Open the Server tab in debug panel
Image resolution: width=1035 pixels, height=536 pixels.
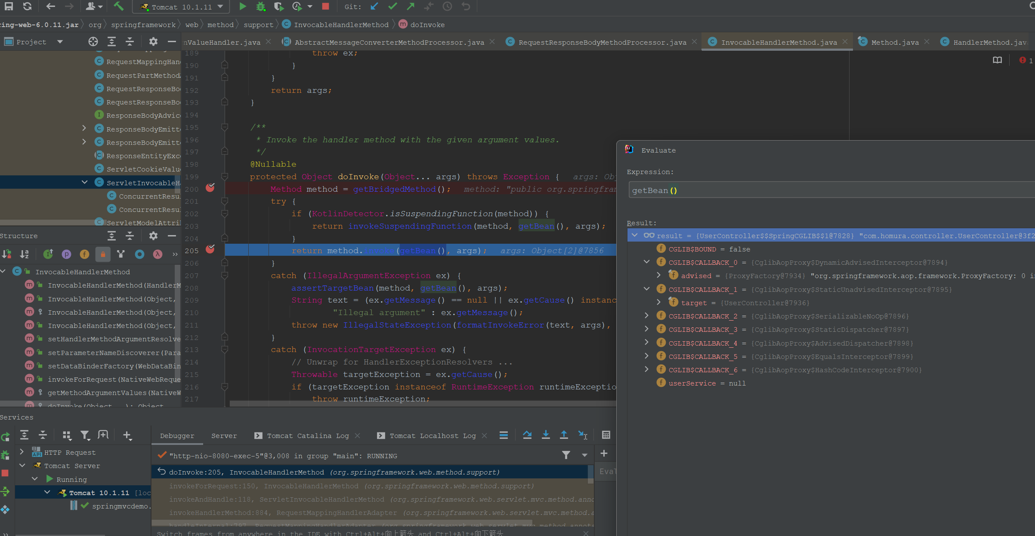click(224, 435)
